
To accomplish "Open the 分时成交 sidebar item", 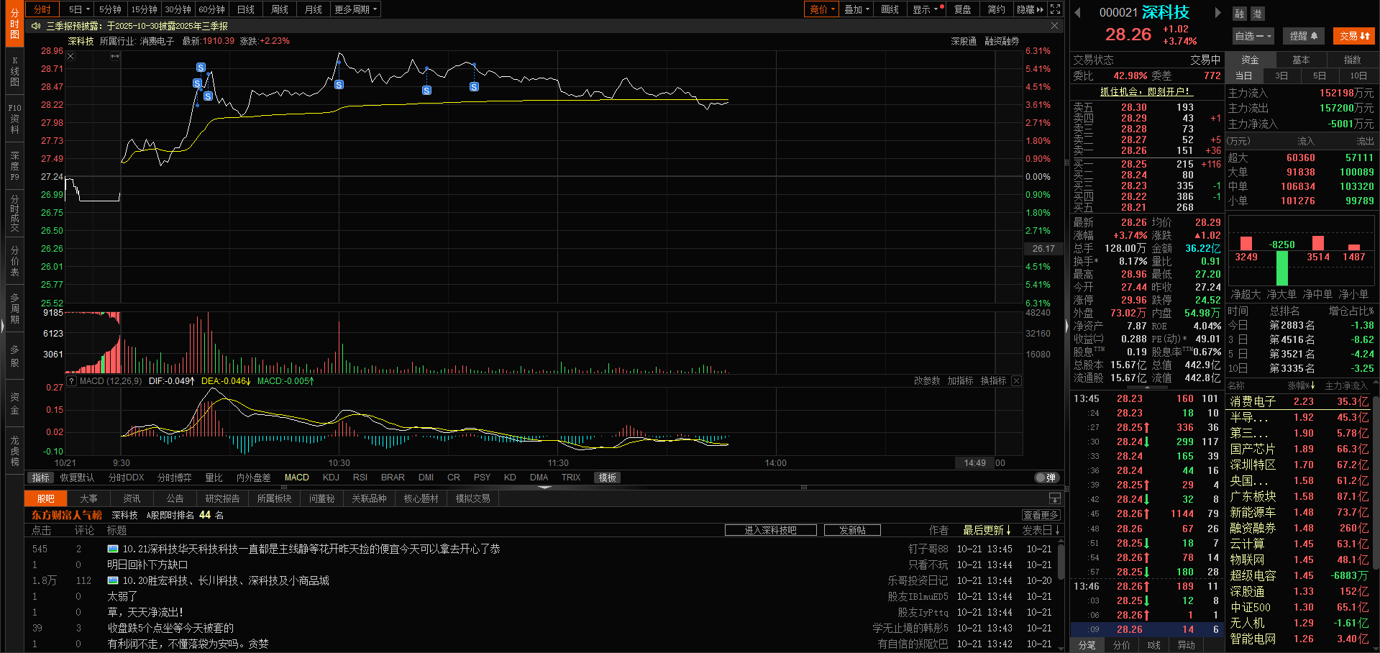I will coord(14,213).
